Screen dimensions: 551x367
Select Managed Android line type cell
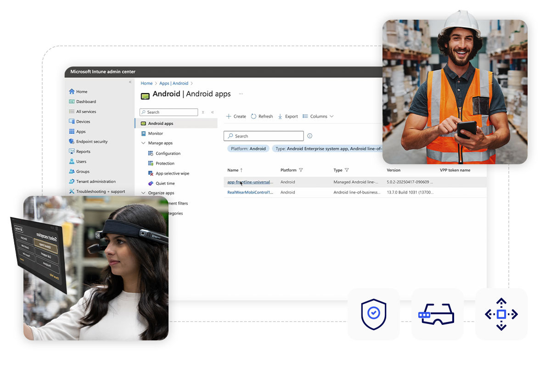coord(356,182)
